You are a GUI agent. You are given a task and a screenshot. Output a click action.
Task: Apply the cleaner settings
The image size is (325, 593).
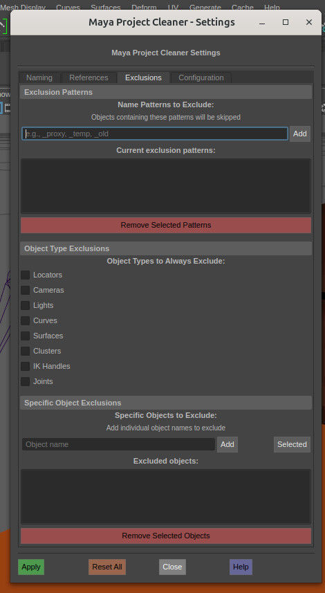click(x=31, y=567)
